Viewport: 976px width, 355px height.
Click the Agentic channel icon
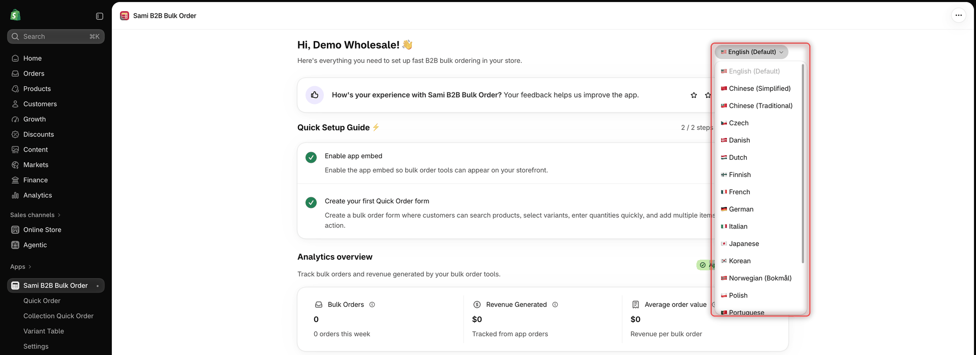(15, 245)
